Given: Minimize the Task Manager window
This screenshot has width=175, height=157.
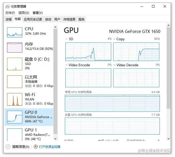Looking at the screenshot, I should (x=142, y=7).
